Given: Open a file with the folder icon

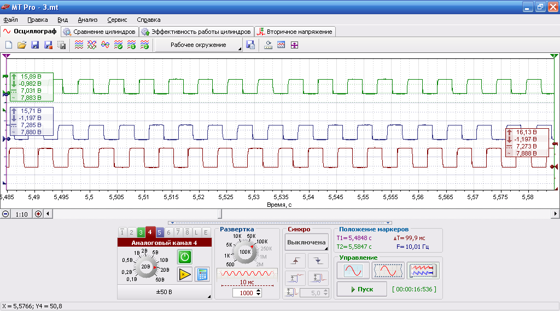Looking at the screenshot, I should click(x=22, y=45).
